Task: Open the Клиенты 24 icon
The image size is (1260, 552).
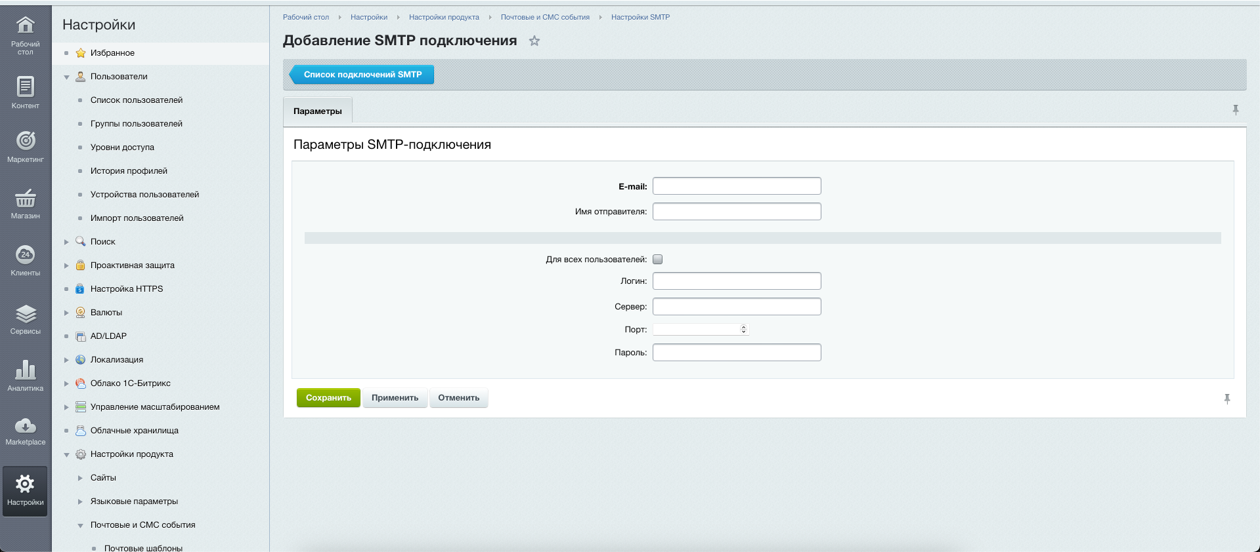Action: [x=25, y=254]
